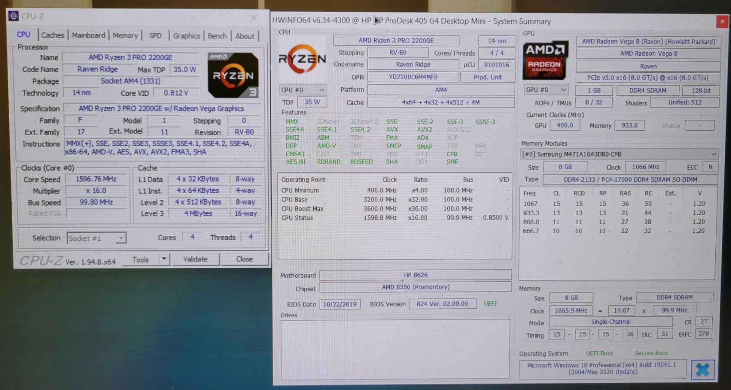Click the AMD Radeon Graphics logo
This screenshot has width=731, height=390.
click(x=546, y=61)
